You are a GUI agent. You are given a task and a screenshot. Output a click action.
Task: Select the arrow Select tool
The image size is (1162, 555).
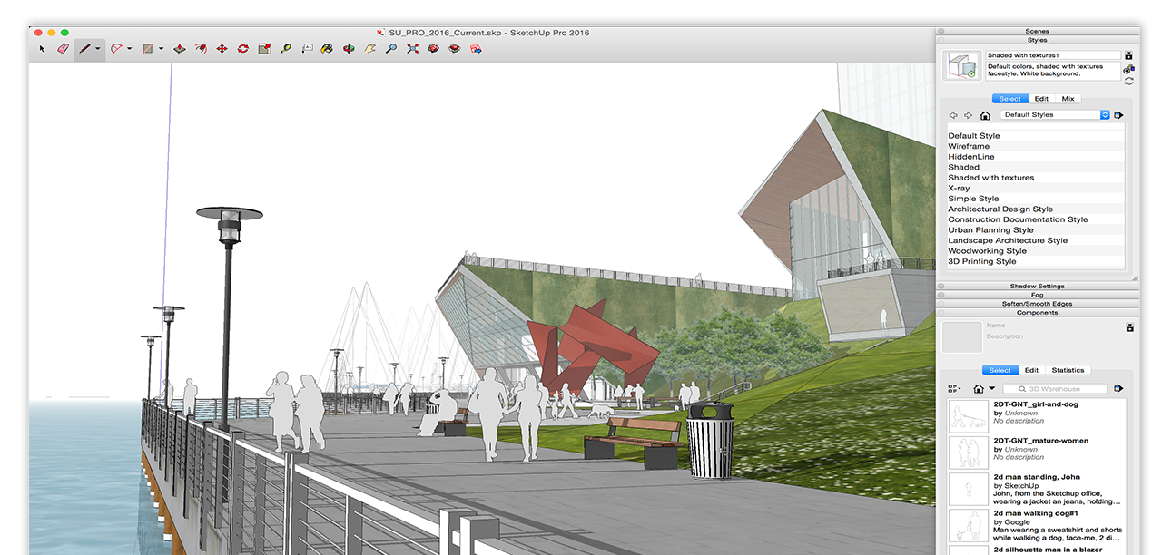click(43, 49)
